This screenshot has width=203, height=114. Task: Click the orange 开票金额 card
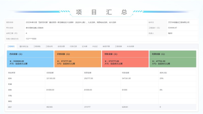78,59
